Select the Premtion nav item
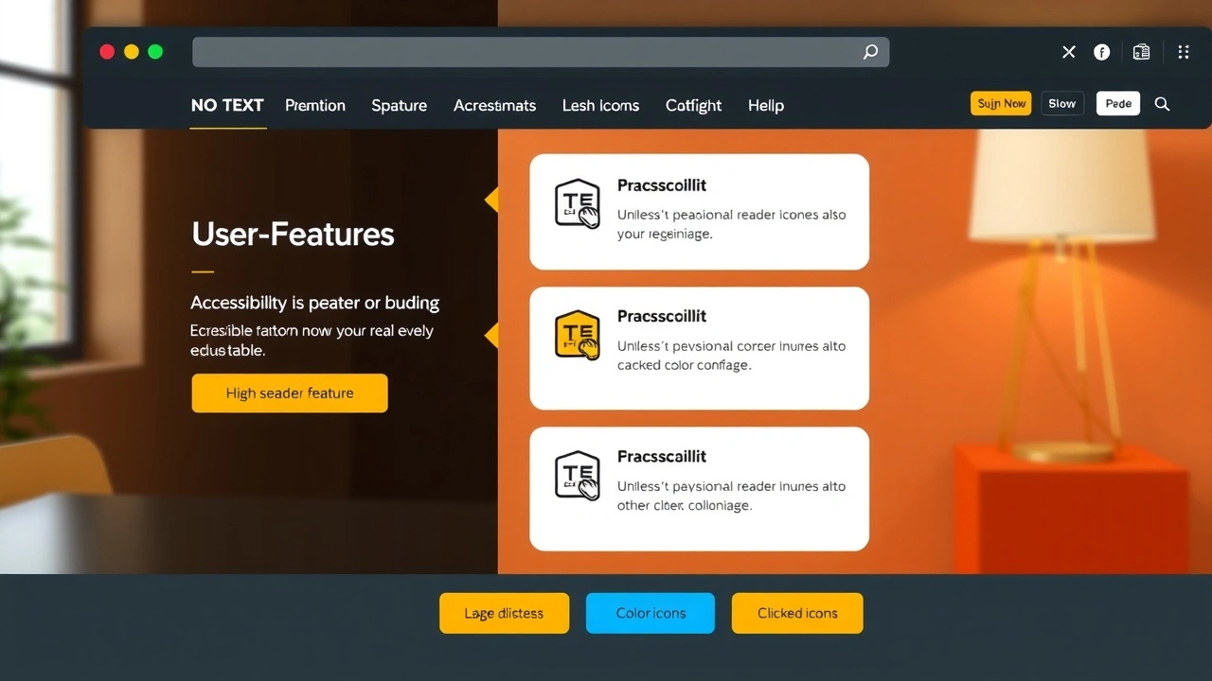The width and height of the screenshot is (1212, 681). [315, 105]
